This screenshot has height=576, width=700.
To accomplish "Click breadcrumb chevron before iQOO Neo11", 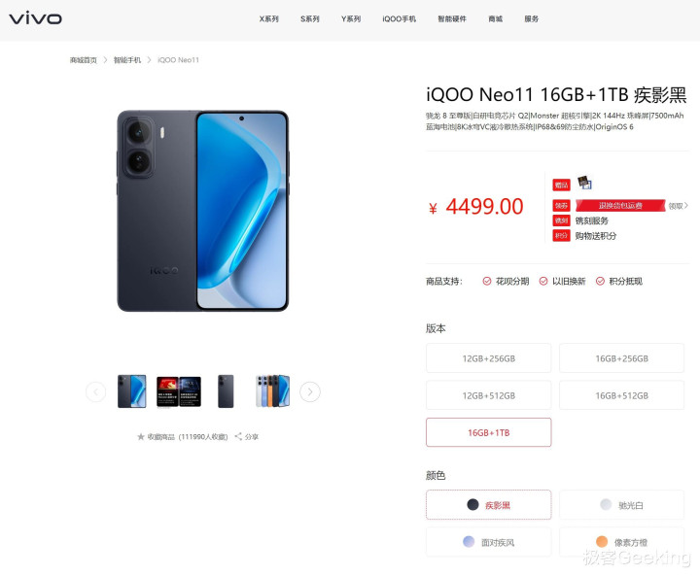I will (x=149, y=60).
